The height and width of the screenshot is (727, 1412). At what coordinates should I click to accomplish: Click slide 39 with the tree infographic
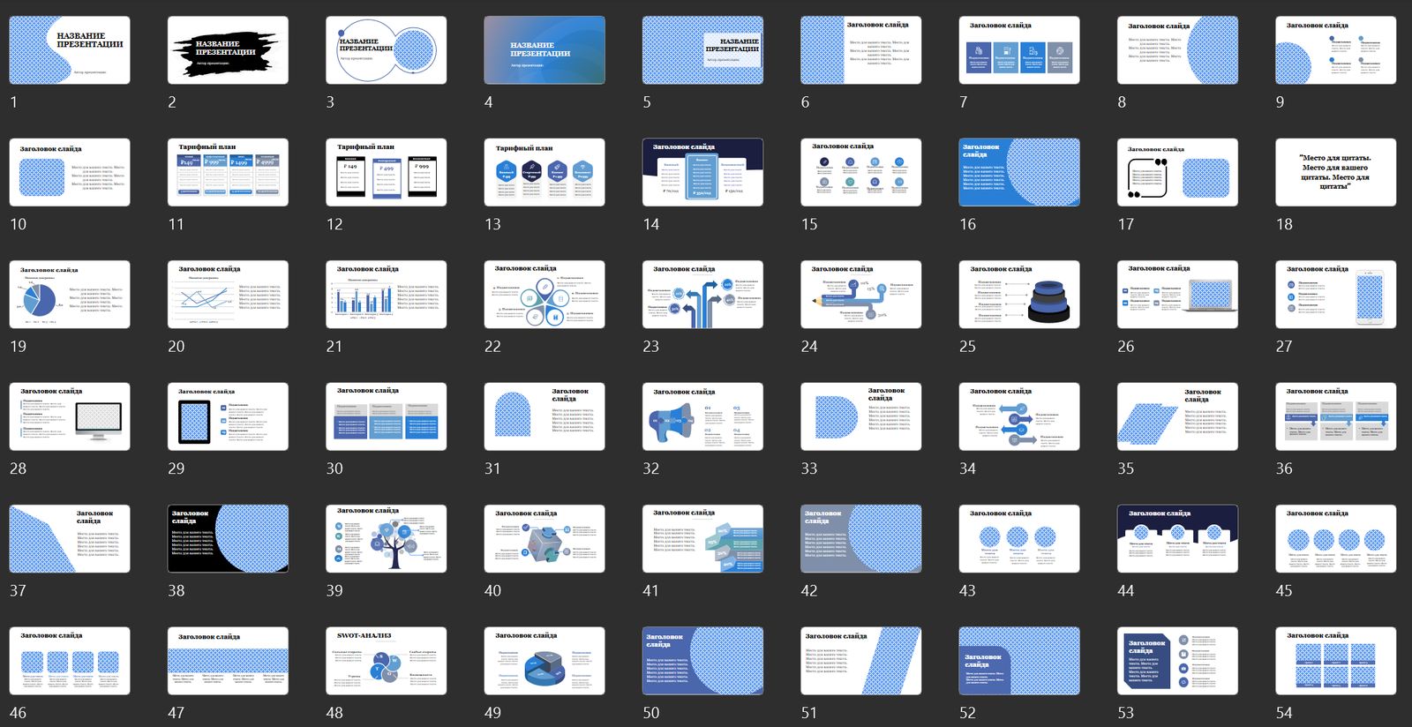386,539
